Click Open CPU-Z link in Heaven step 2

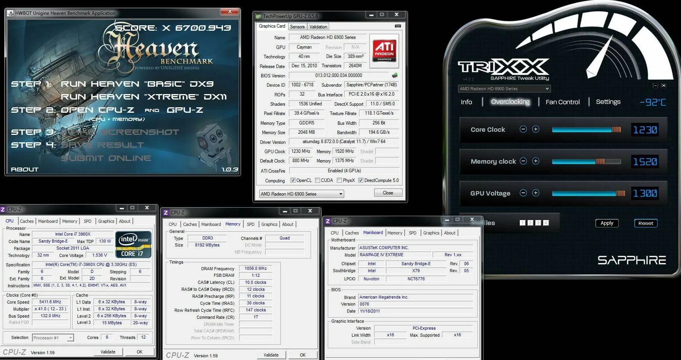97,110
